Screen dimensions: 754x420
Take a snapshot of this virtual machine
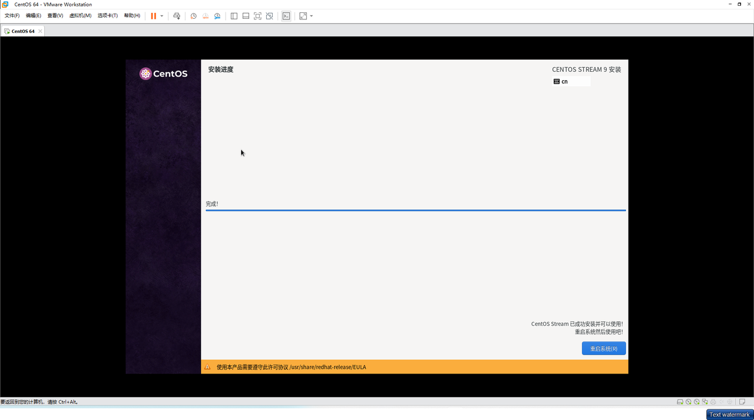(x=193, y=16)
